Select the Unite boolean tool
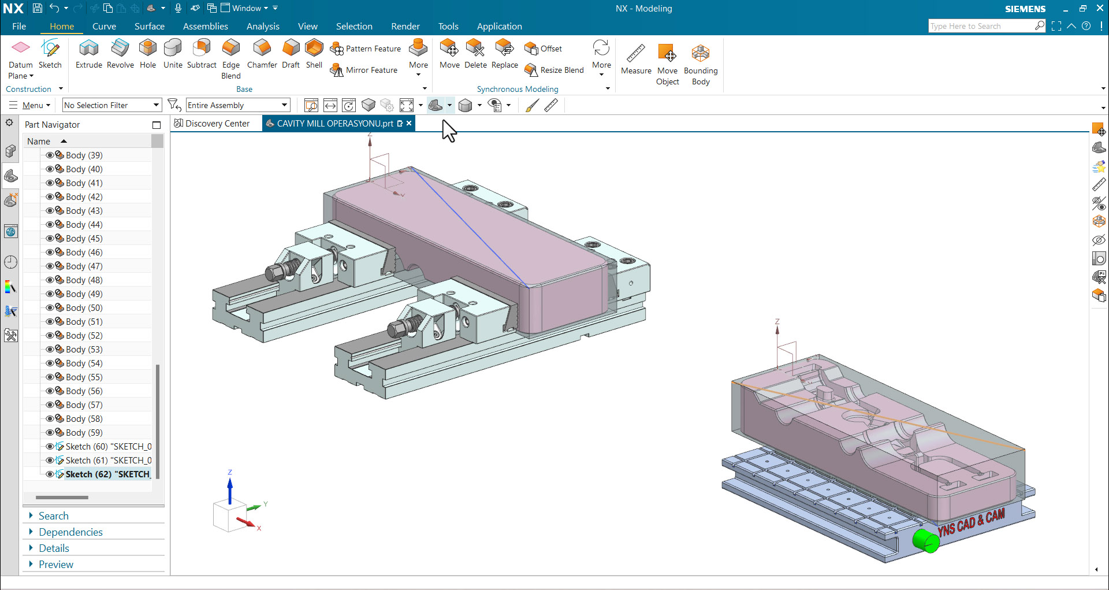The width and height of the screenshot is (1109, 590). pos(172,55)
